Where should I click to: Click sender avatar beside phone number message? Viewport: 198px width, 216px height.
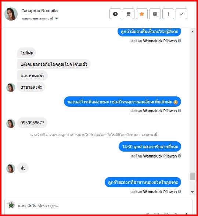pos(11,124)
